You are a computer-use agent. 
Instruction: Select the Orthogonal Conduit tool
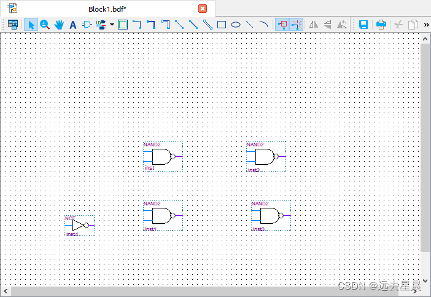166,25
